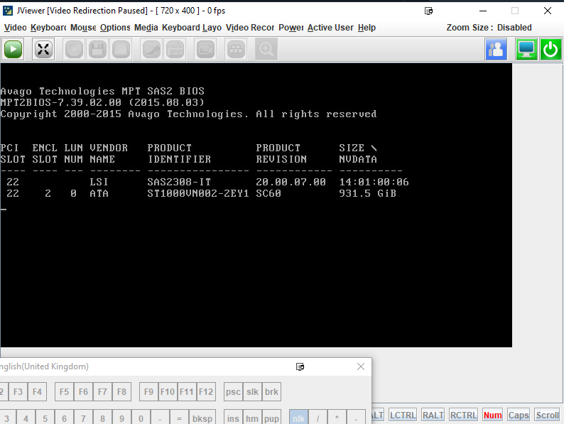Click the psc key on soft keyboard
Screen dimensions: 564x424
click(x=233, y=391)
